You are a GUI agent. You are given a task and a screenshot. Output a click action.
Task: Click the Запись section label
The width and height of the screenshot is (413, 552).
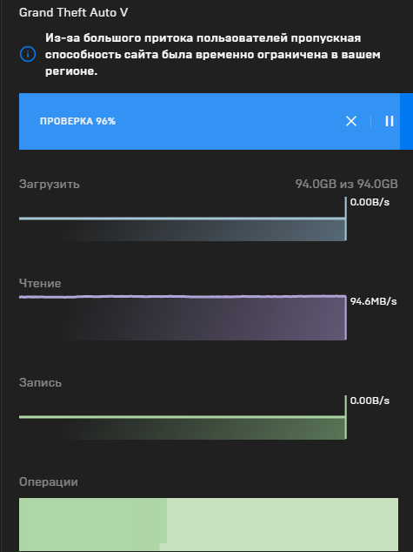point(40,383)
